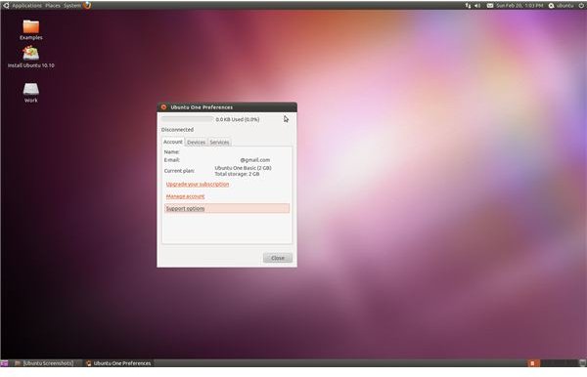Click the storage usage progress bar
The width and height of the screenshot is (587, 377).
click(x=187, y=119)
